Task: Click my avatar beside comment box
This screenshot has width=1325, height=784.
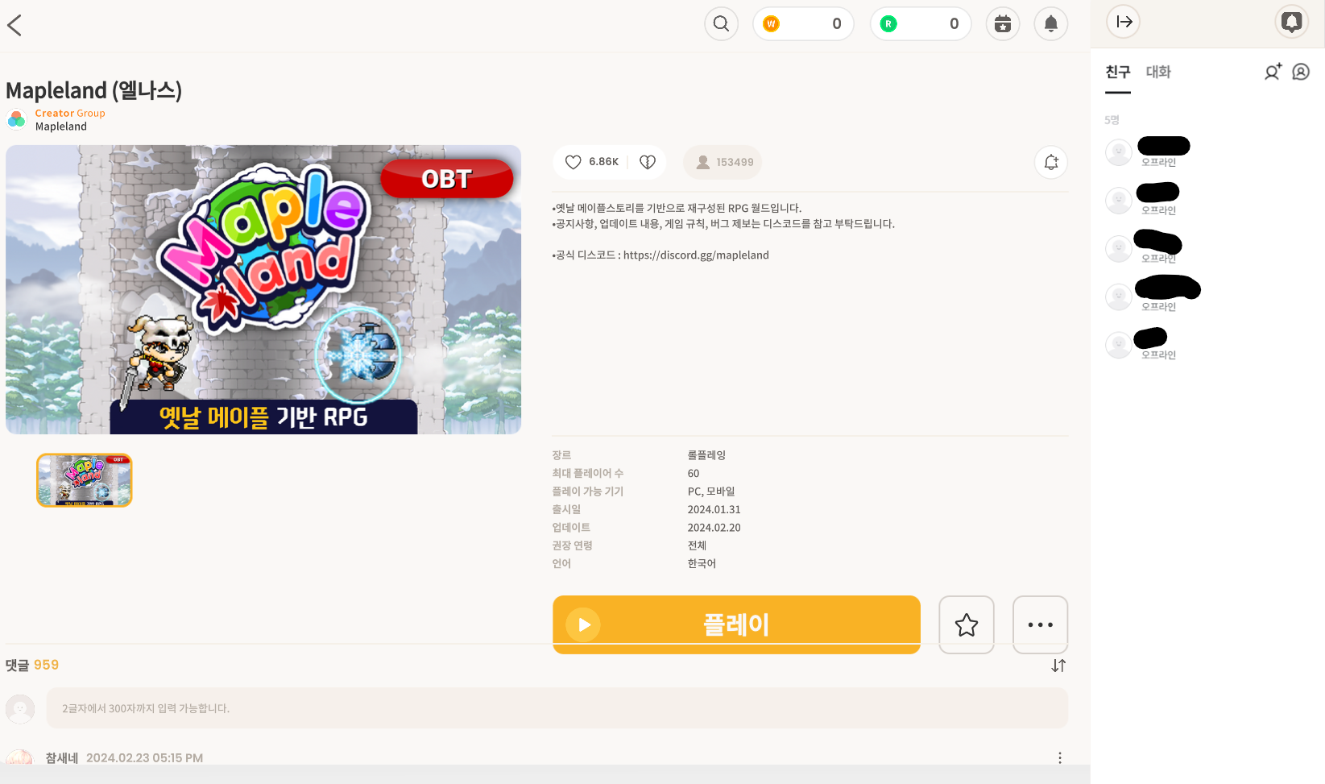Action: [20, 709]
